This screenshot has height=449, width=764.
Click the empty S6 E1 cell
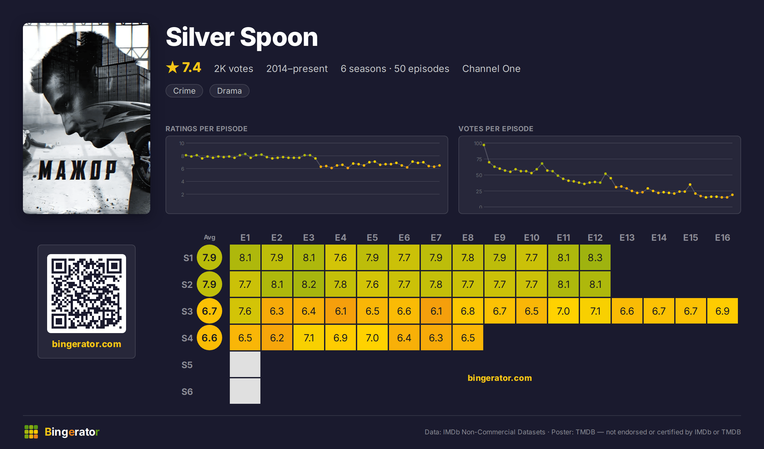coord(245,391)
